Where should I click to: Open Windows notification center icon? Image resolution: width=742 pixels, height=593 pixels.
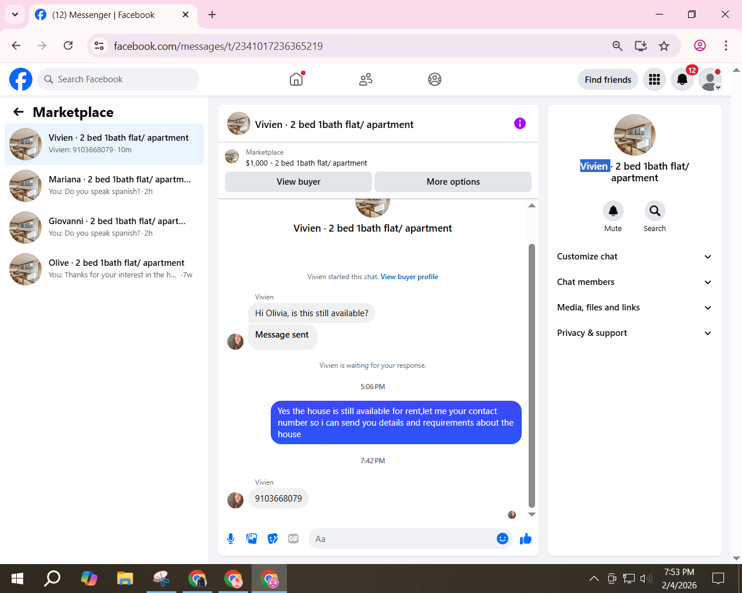tap(718, 579)
